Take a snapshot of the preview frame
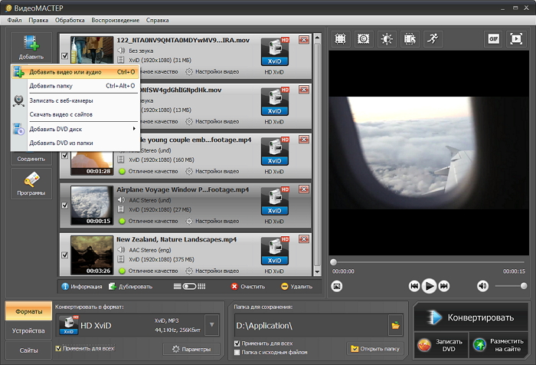This screenshot has height=365, width=536. pyautogui.click(x=337, y=286)
